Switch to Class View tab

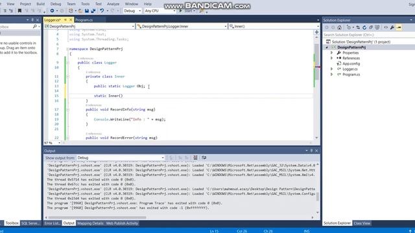pos(362,223)
